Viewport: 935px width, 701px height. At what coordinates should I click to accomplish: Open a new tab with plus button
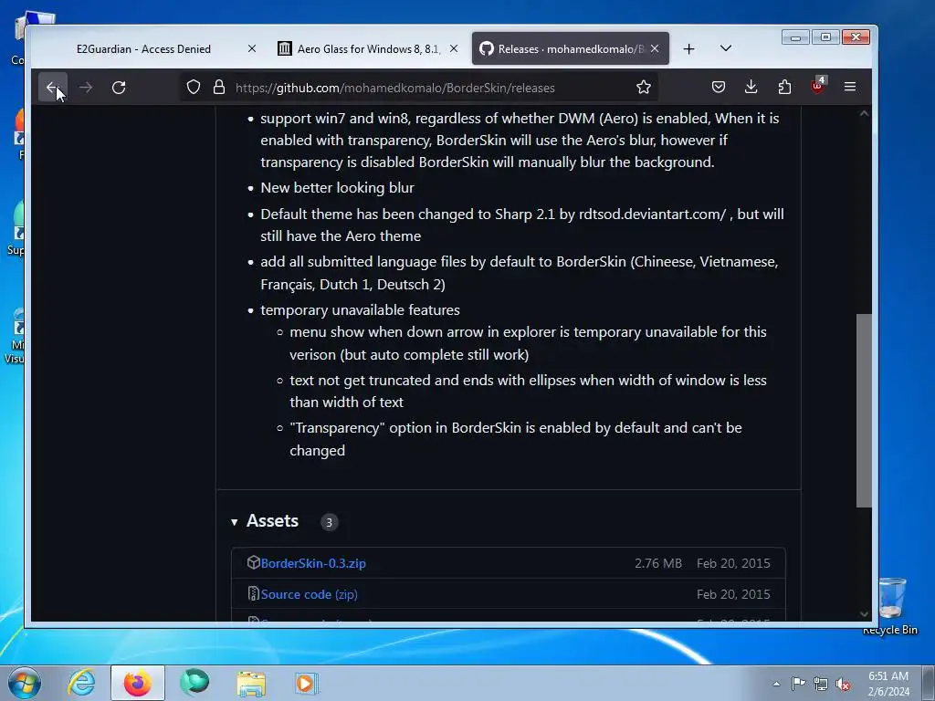click(x=688, y=49)
